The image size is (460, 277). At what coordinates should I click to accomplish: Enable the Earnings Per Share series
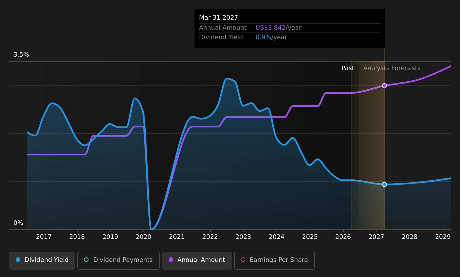(275, 260)
